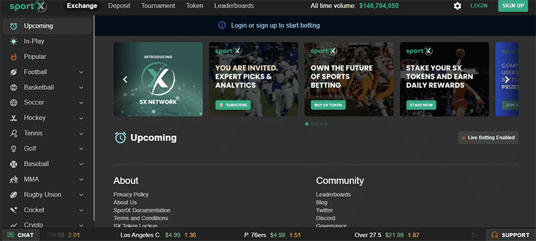This screenshot has width=536, height=241.
Task: Expand the Soccer category chevron
Action: 81,102
